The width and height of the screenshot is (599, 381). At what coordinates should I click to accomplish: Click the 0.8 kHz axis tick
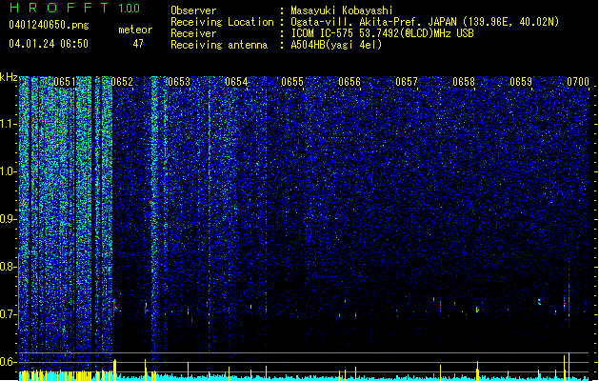pos(9,267)
